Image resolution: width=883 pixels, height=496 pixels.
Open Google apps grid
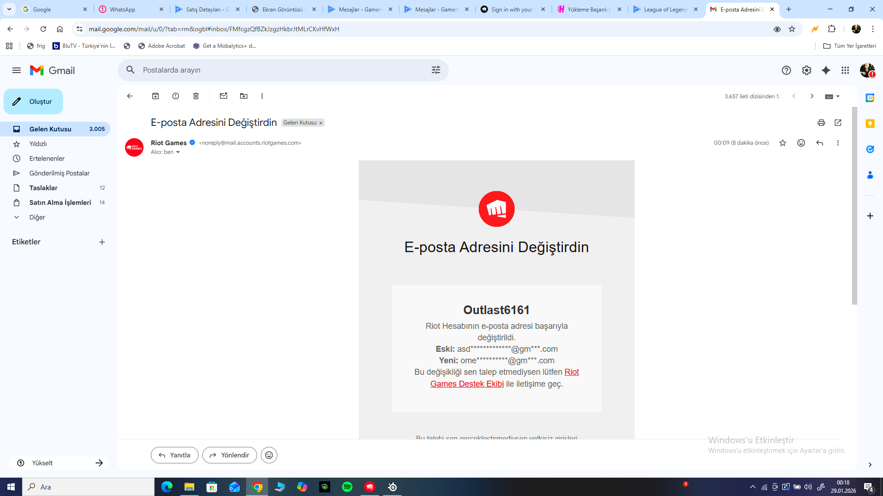coord(845,70)
